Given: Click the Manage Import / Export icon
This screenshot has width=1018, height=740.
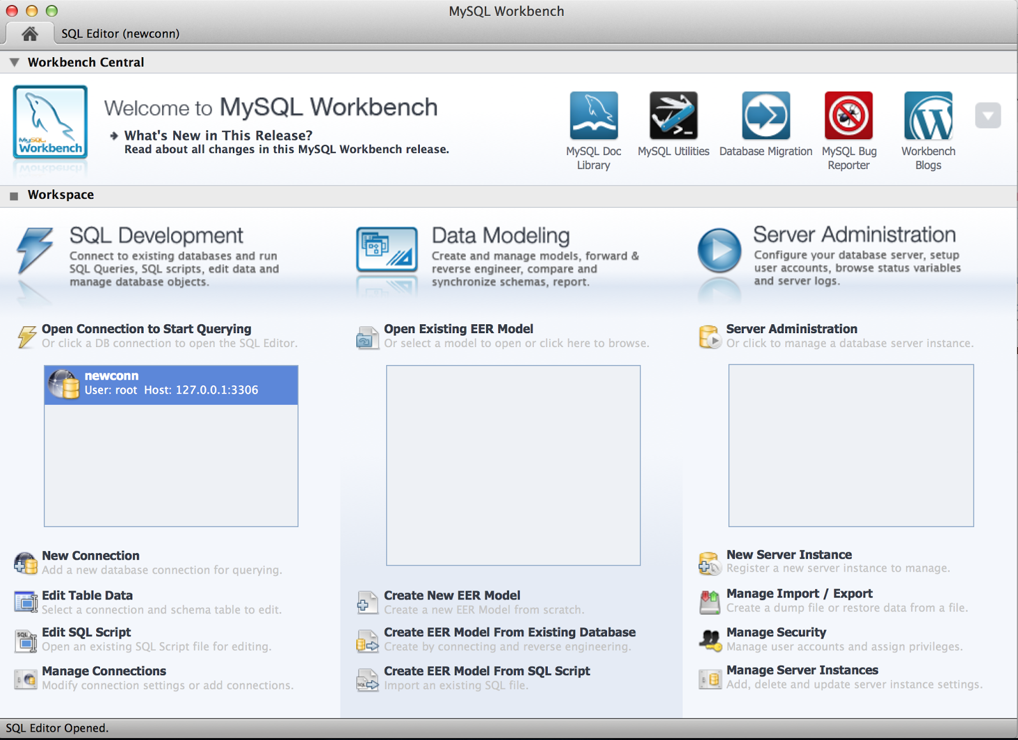Looking at the screenshot, I should coord(709,602).
